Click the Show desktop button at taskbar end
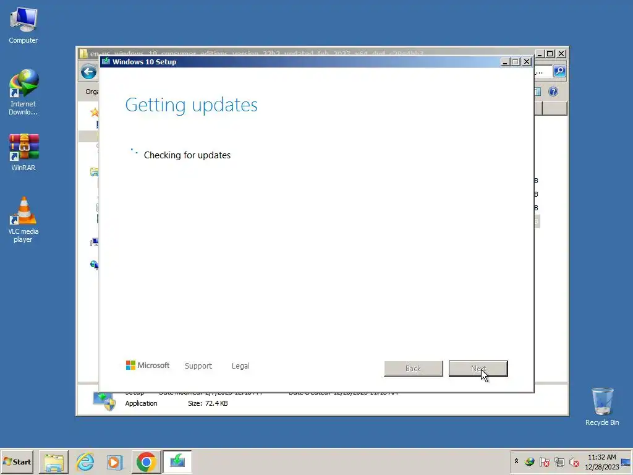Screen dimensions: 633x475 pyautogui.click(x=626, y=462)
